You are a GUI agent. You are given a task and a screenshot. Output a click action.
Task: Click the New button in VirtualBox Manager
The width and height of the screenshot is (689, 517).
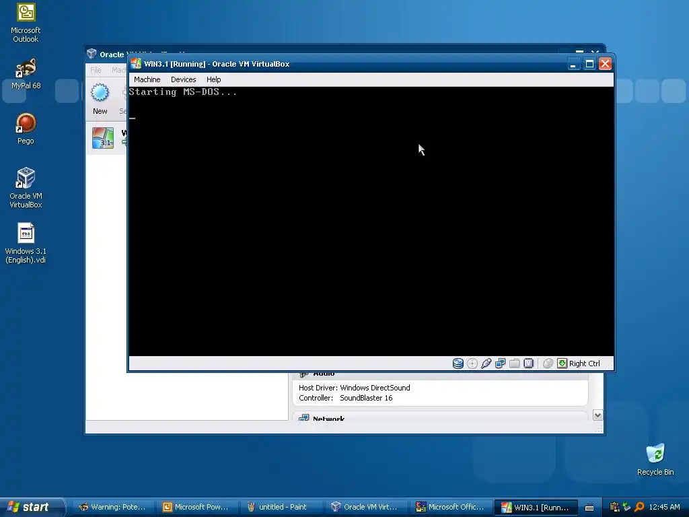100,100
